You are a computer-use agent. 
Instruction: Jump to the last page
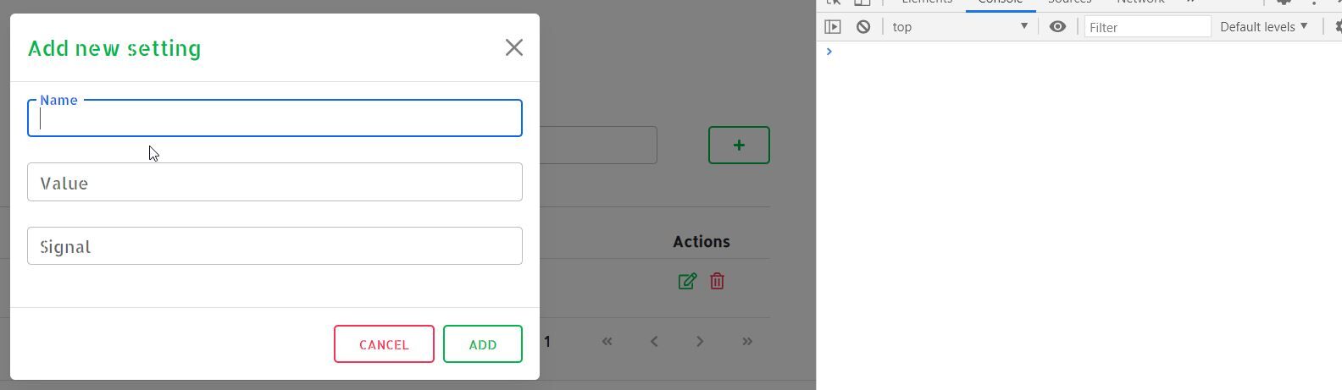click(747, 342)
